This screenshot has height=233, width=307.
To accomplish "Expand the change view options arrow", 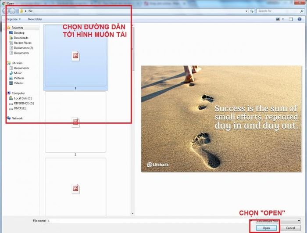I will point(283,19).
